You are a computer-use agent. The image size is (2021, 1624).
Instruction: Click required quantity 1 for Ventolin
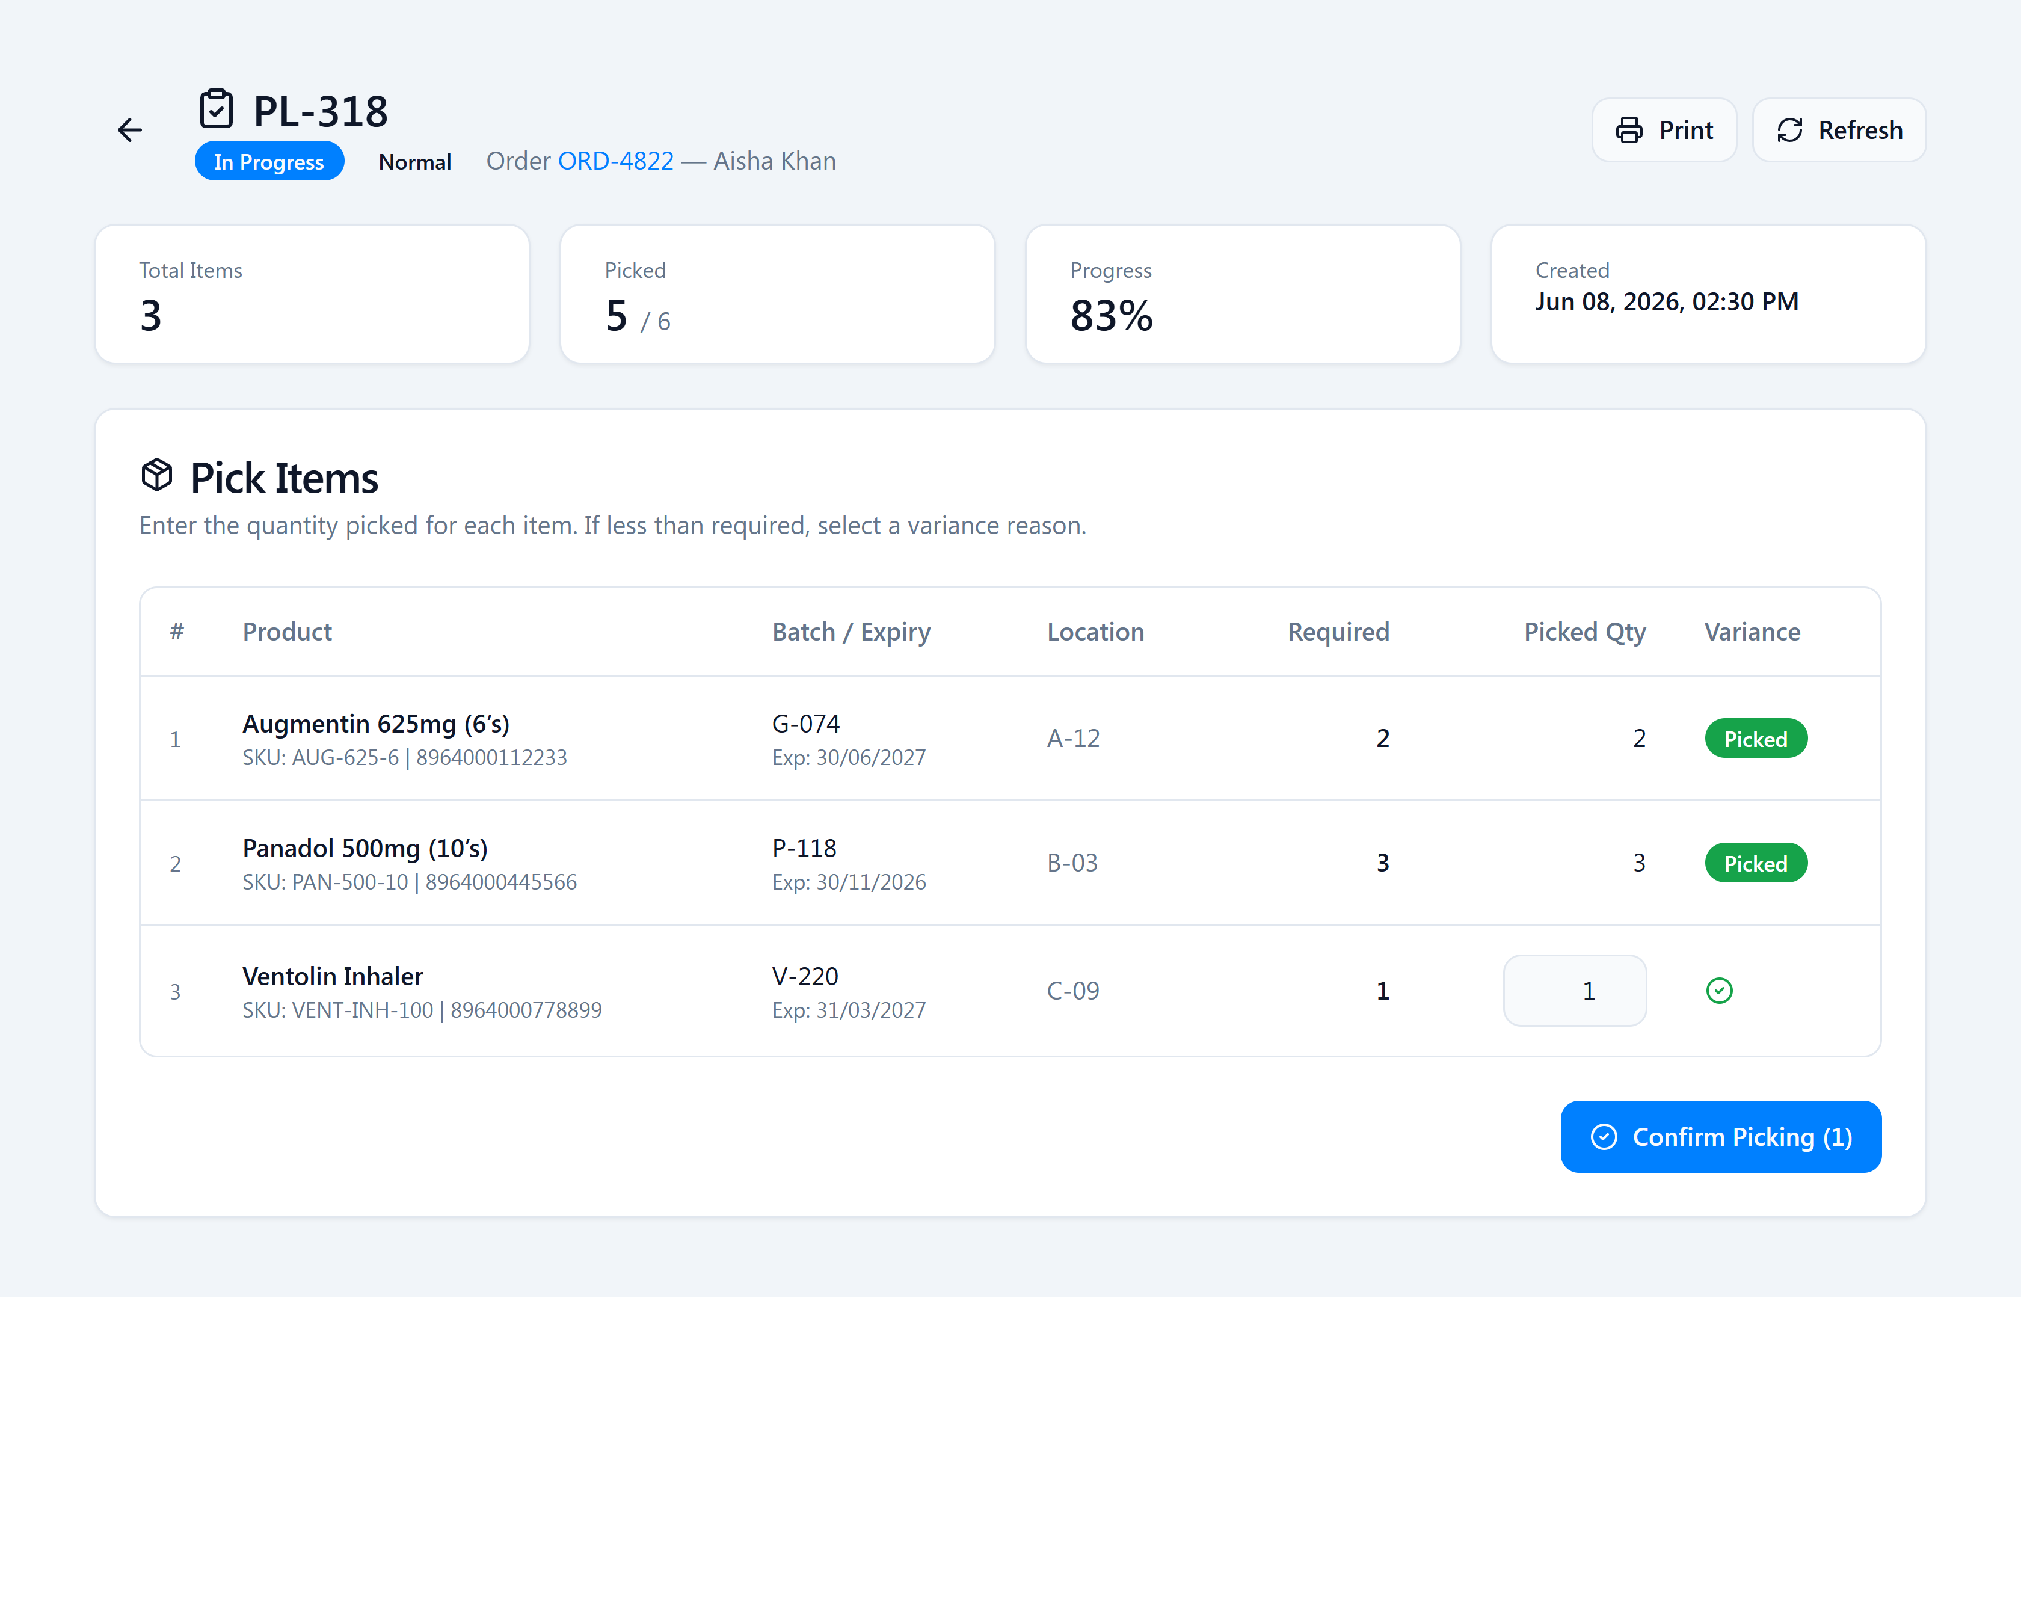[x=1382, y=990]
